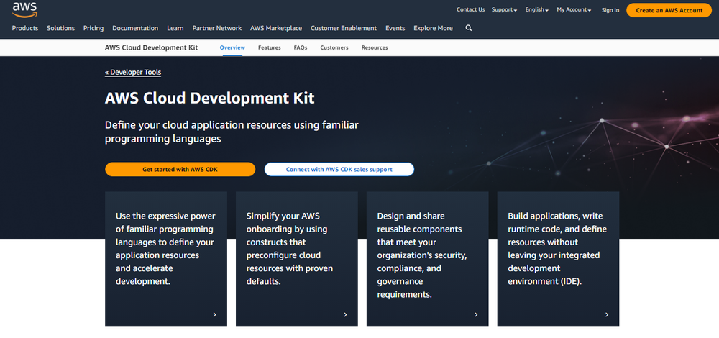Click the 'Define your cloud application resources' tagline
The width and height of the screenshot is (719, 338).
232,131
